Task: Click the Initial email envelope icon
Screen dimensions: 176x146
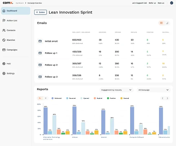Action: tap(40, 41)
